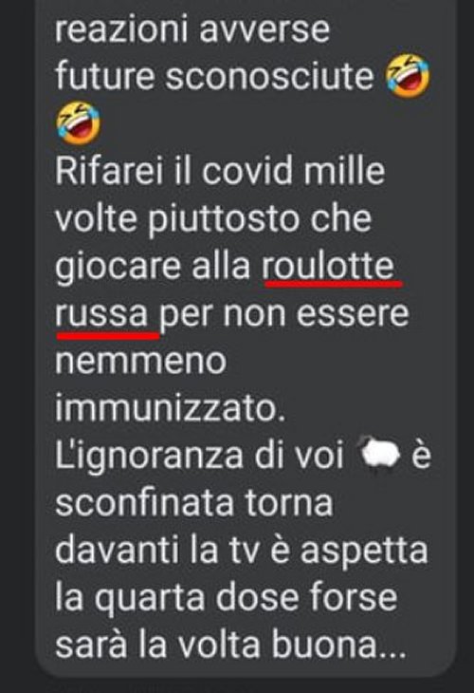
Task: Click the lone 'è' after the sheep emoji
Action: [x=421, y=456]
